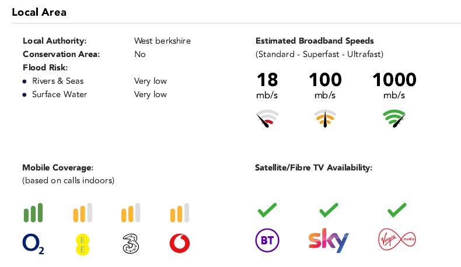
Task: Click the Local Area section heading
Action: point(39,12)
